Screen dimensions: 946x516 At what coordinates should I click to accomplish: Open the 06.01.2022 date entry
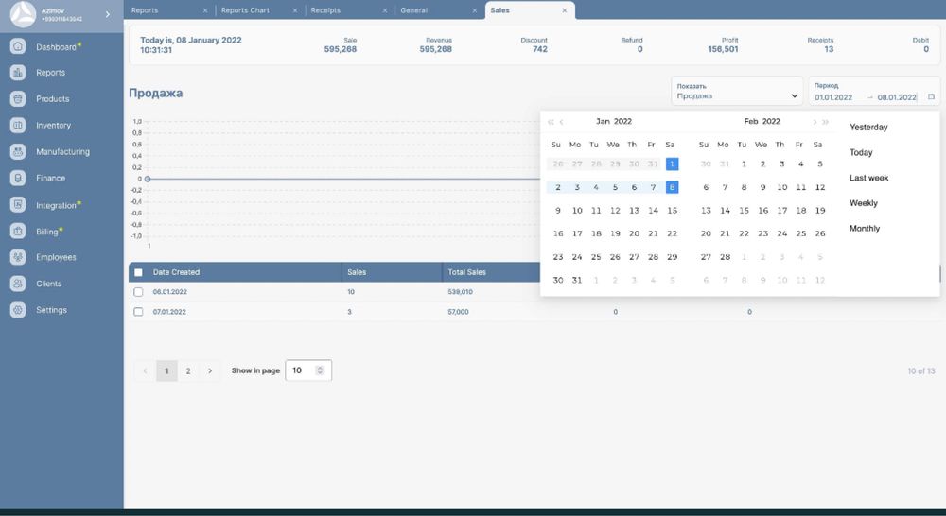coord(169,292)
